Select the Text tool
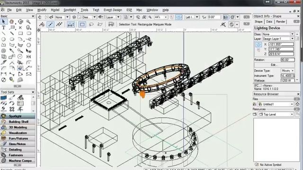This screenshot has width=303, height=170. coord(3,27)
